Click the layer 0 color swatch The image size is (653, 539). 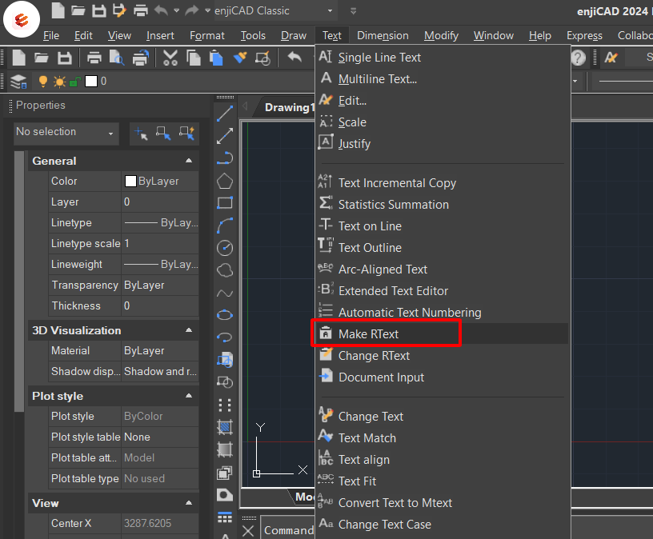[90, 81]
